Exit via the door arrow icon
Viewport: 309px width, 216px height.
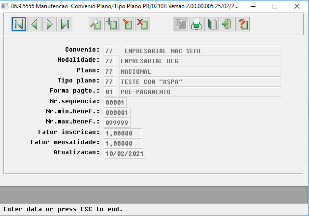coord(227,24)
